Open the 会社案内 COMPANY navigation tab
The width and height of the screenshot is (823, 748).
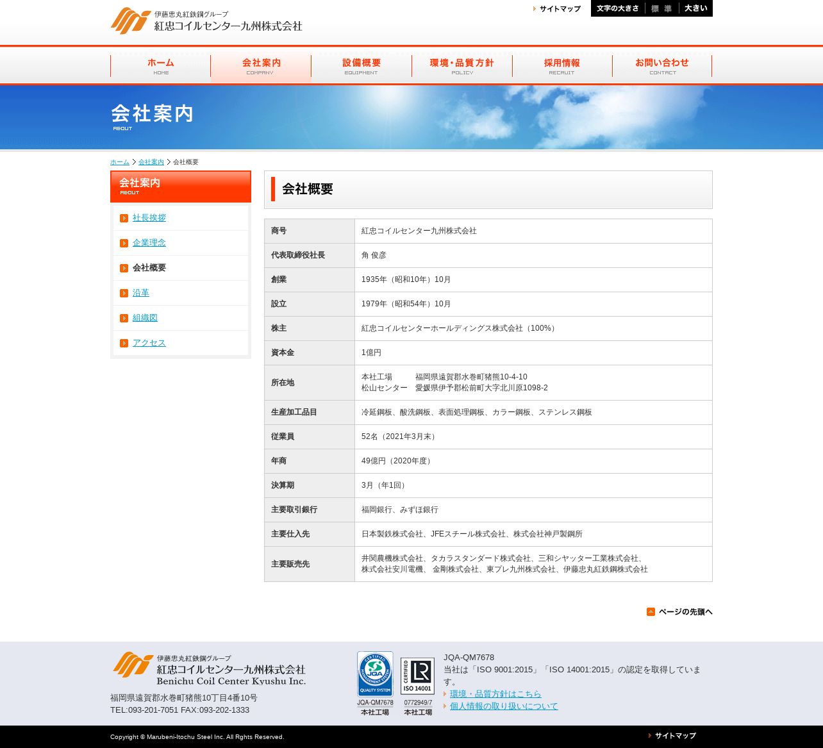tap(261, 66)
